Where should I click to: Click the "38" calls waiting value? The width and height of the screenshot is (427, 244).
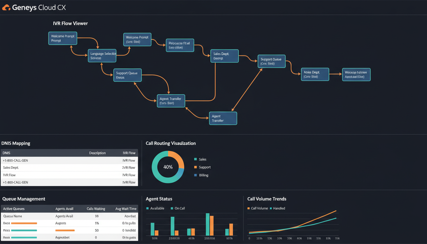click(97, 216)
